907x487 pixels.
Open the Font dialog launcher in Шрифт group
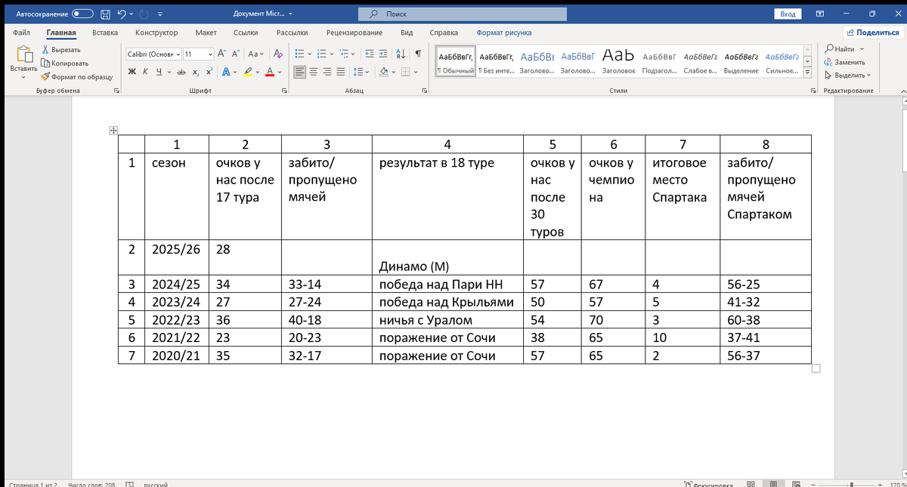click(x=284, y=91)
